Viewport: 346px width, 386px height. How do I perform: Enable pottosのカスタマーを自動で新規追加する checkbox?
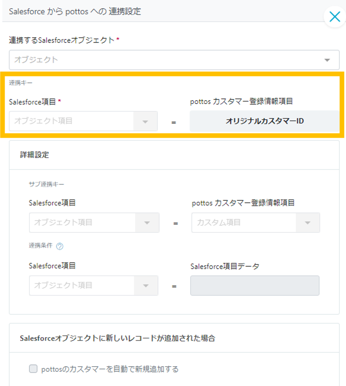[33, 369]
